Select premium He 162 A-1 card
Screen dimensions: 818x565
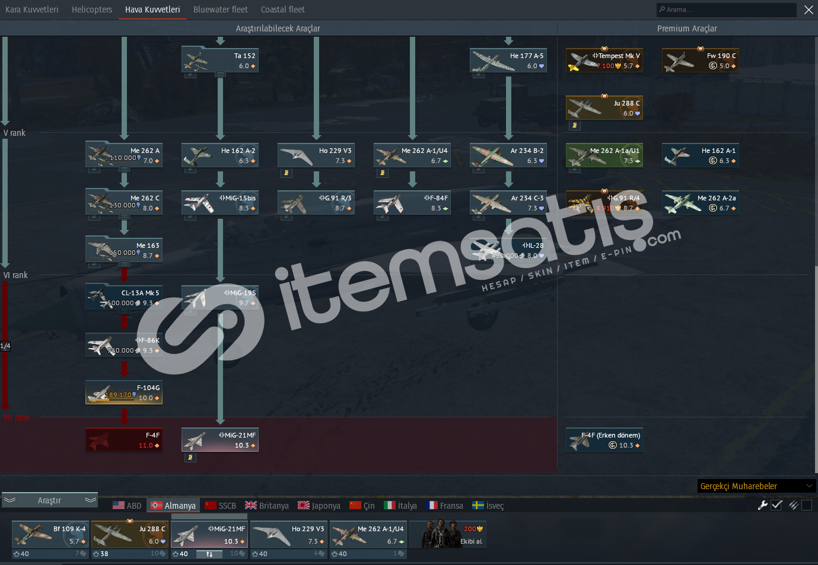click(x=701, y=155)
